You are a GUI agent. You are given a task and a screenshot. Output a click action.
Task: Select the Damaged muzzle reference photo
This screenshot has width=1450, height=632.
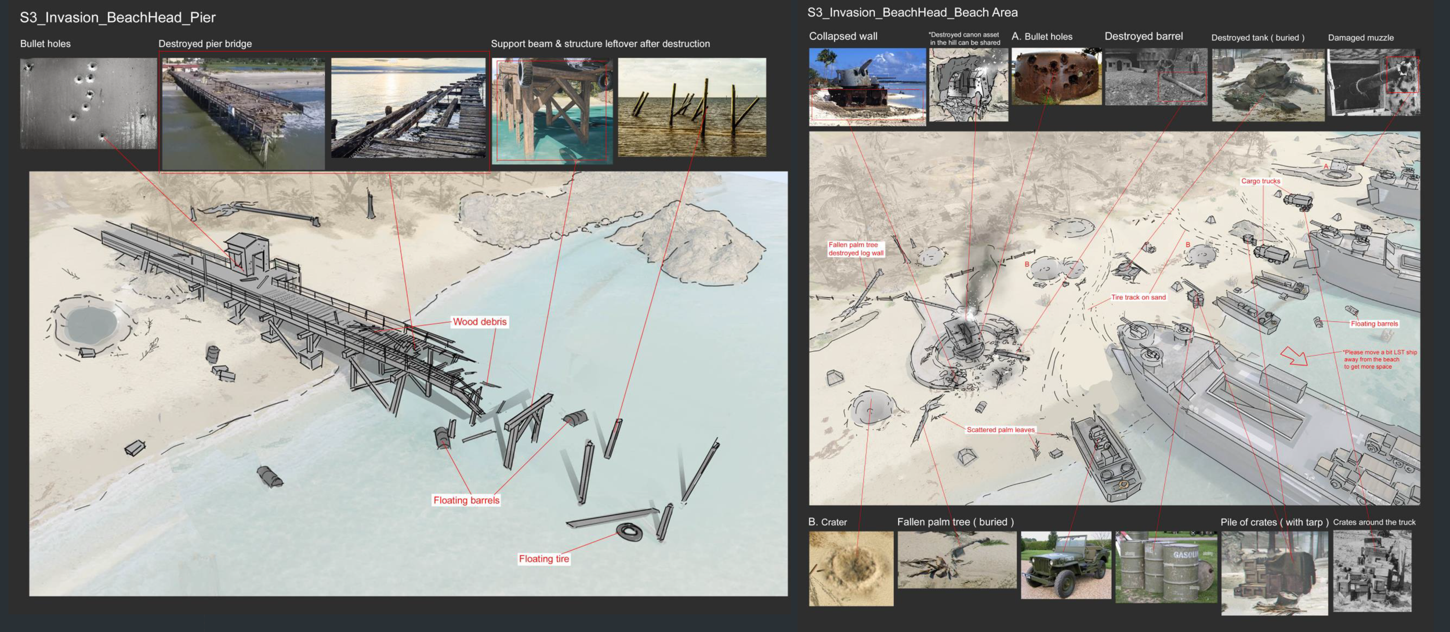click(1373, 82)
